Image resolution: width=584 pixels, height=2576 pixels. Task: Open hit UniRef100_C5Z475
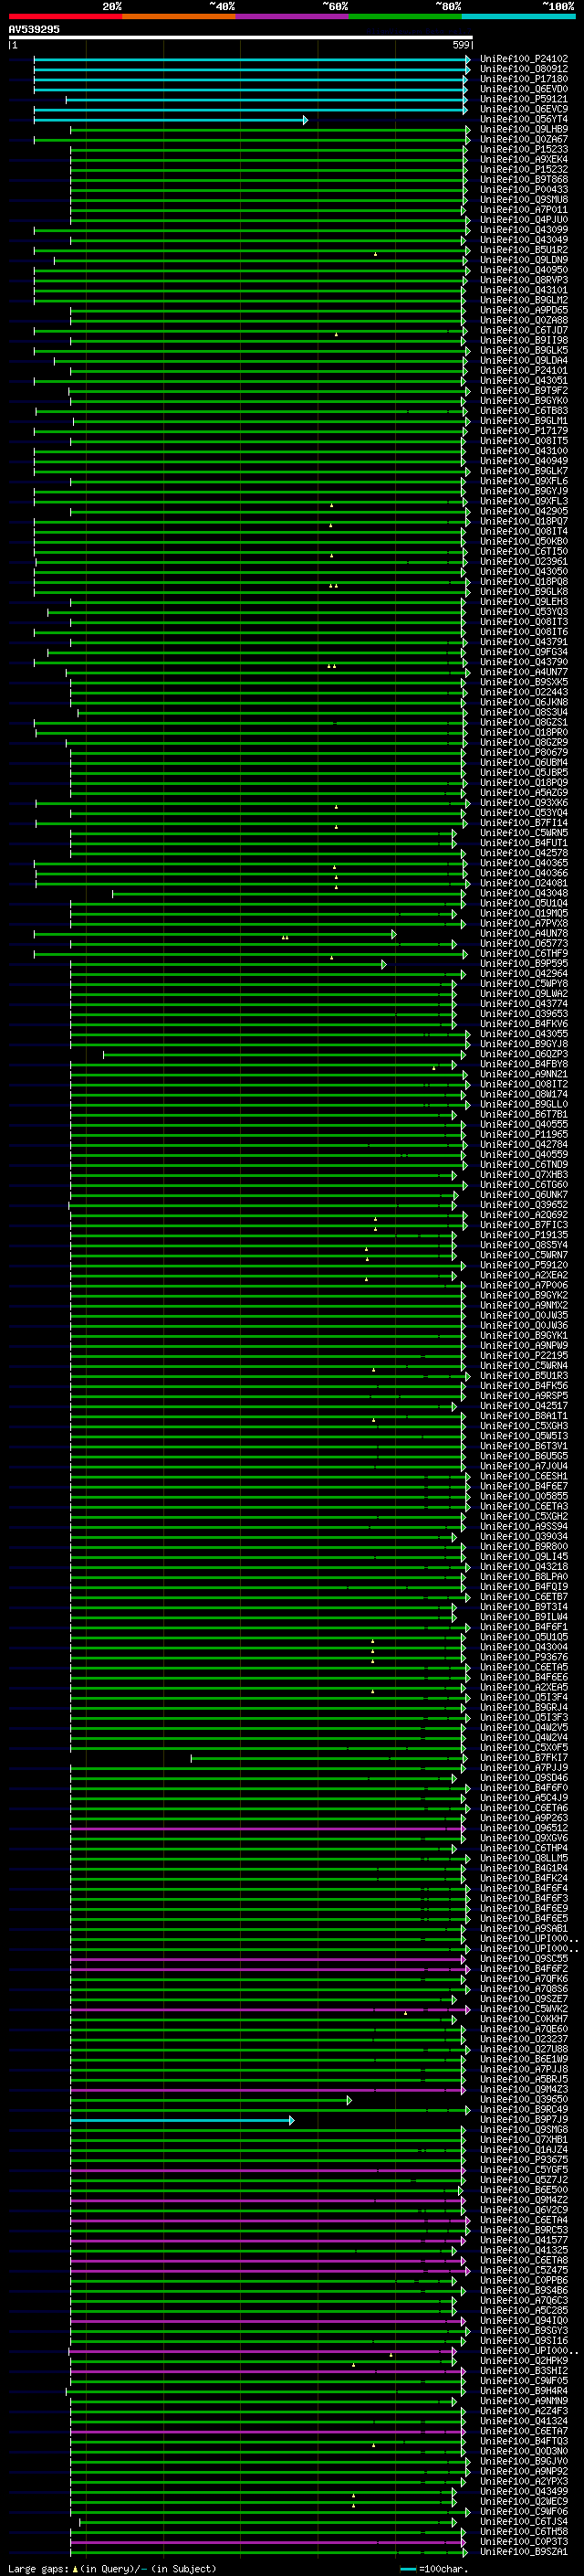524,2270
